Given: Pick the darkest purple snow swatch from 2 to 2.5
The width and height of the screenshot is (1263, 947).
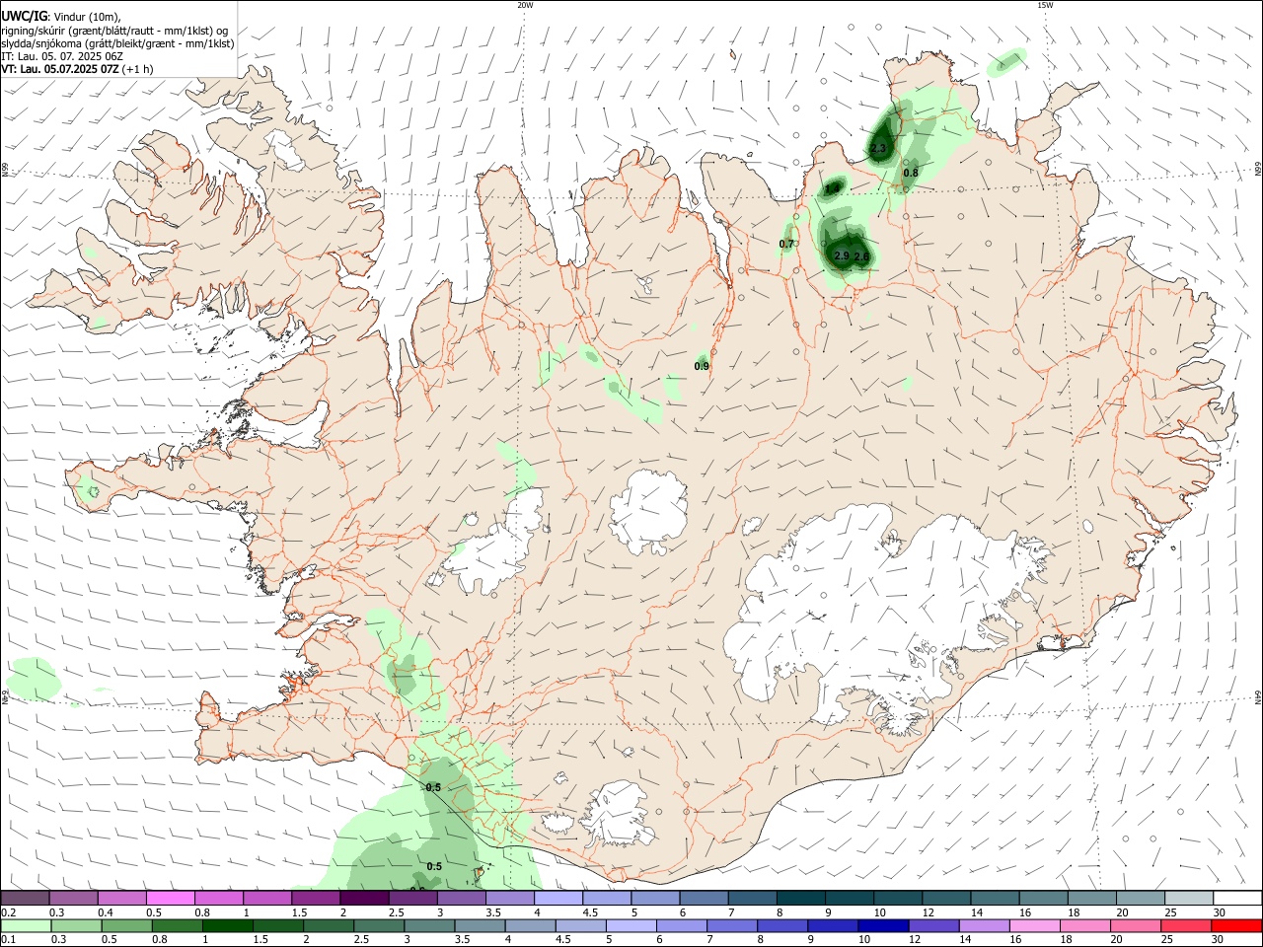Looking at the screenshot, I should coord(364,898).
